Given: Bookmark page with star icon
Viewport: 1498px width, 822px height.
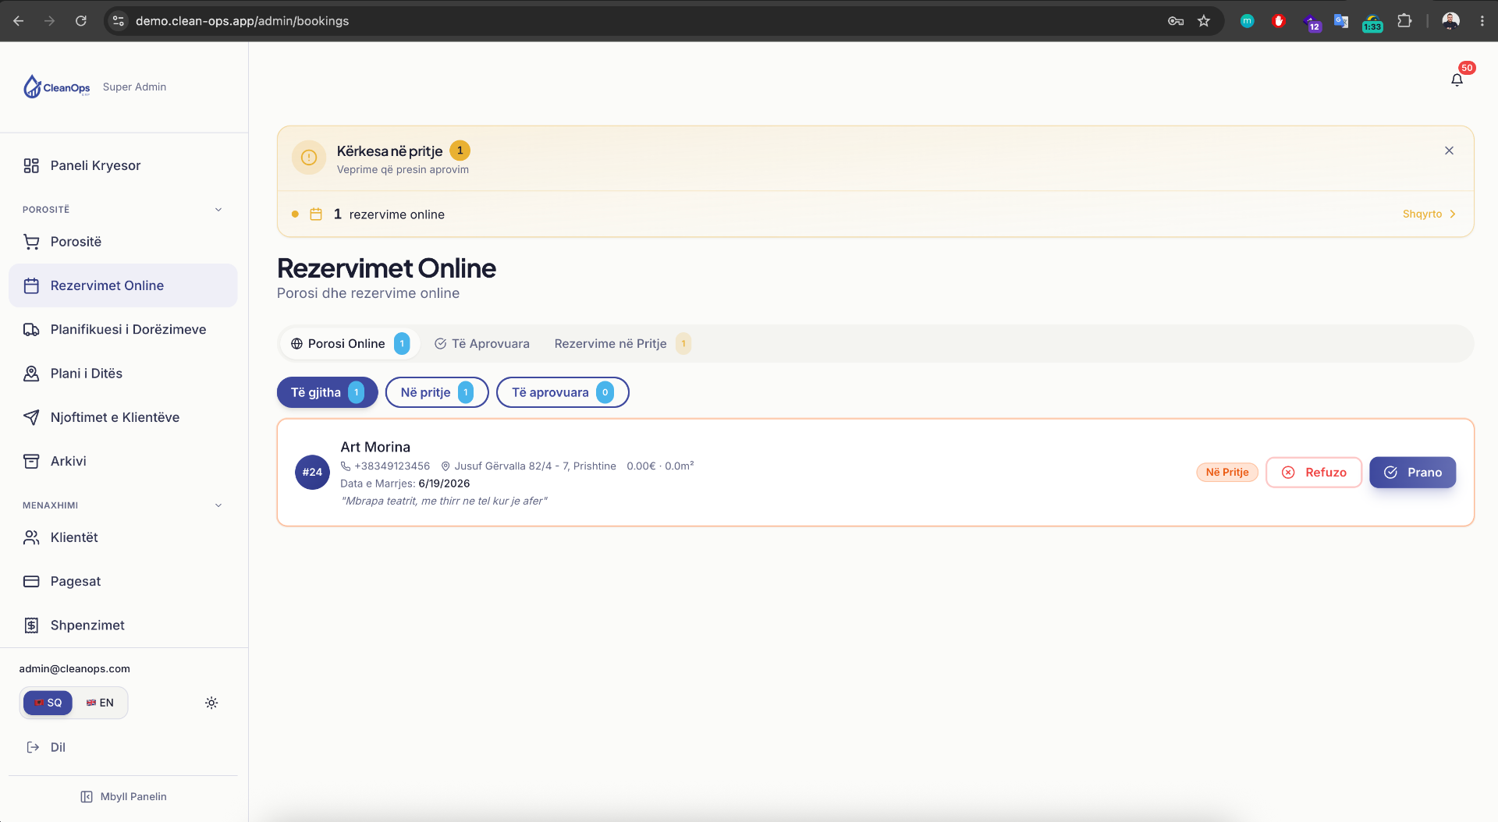Looking at the screenshot, I should click(1204, 21).
